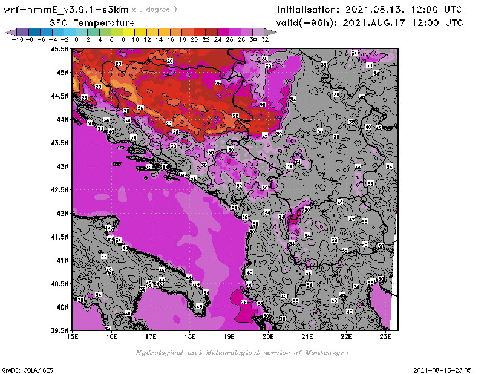Click the orange legend swatch between 14 and 16

164,32
